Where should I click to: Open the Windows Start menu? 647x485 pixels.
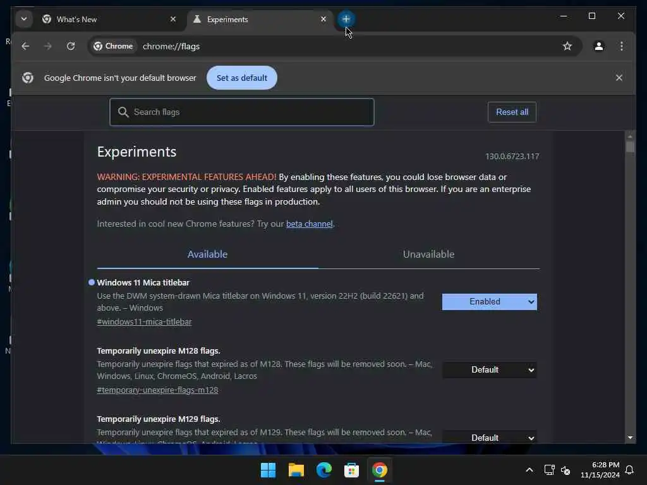[268, 470]
